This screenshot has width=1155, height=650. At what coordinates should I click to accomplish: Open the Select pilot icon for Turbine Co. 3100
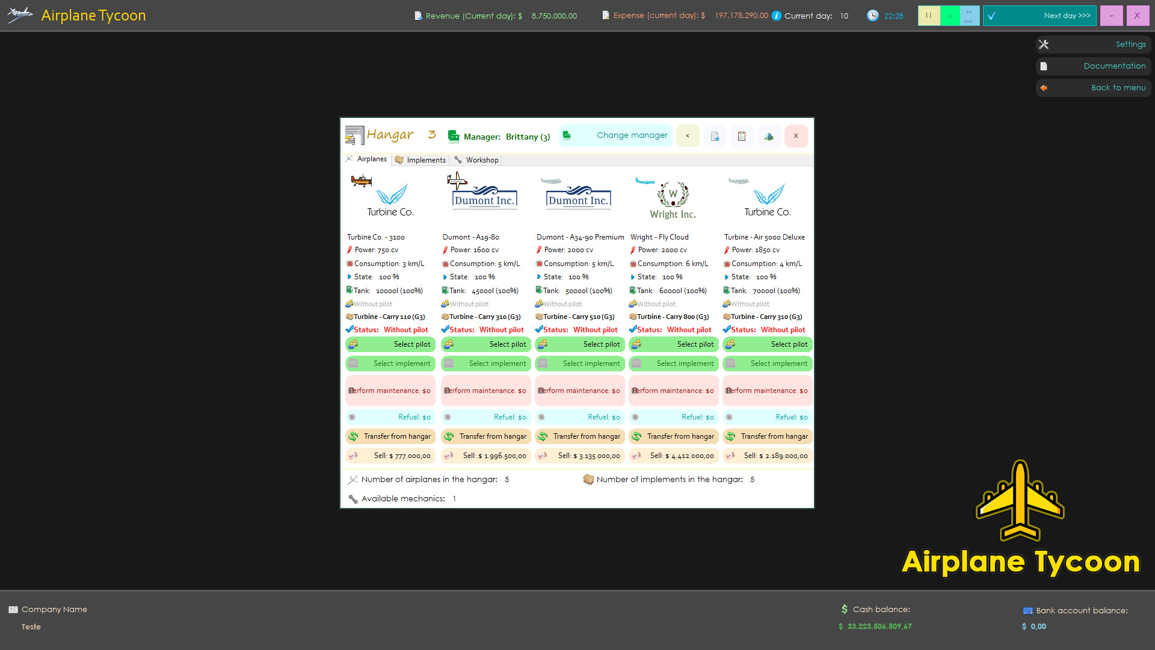(x=354, y=344)
